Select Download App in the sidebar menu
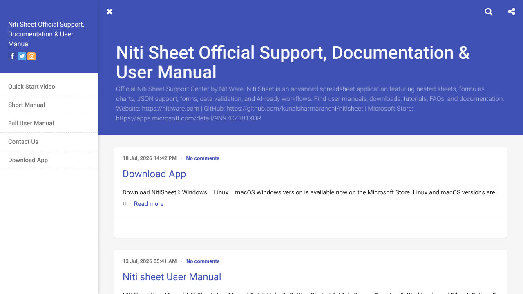 pos(49,160)
